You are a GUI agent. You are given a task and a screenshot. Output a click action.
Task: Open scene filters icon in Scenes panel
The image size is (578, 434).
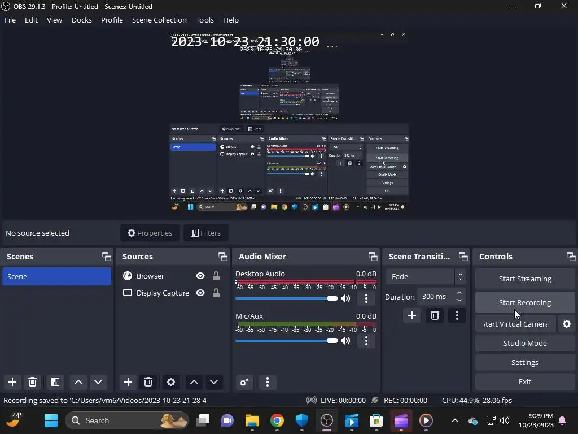tap(55, 382)
